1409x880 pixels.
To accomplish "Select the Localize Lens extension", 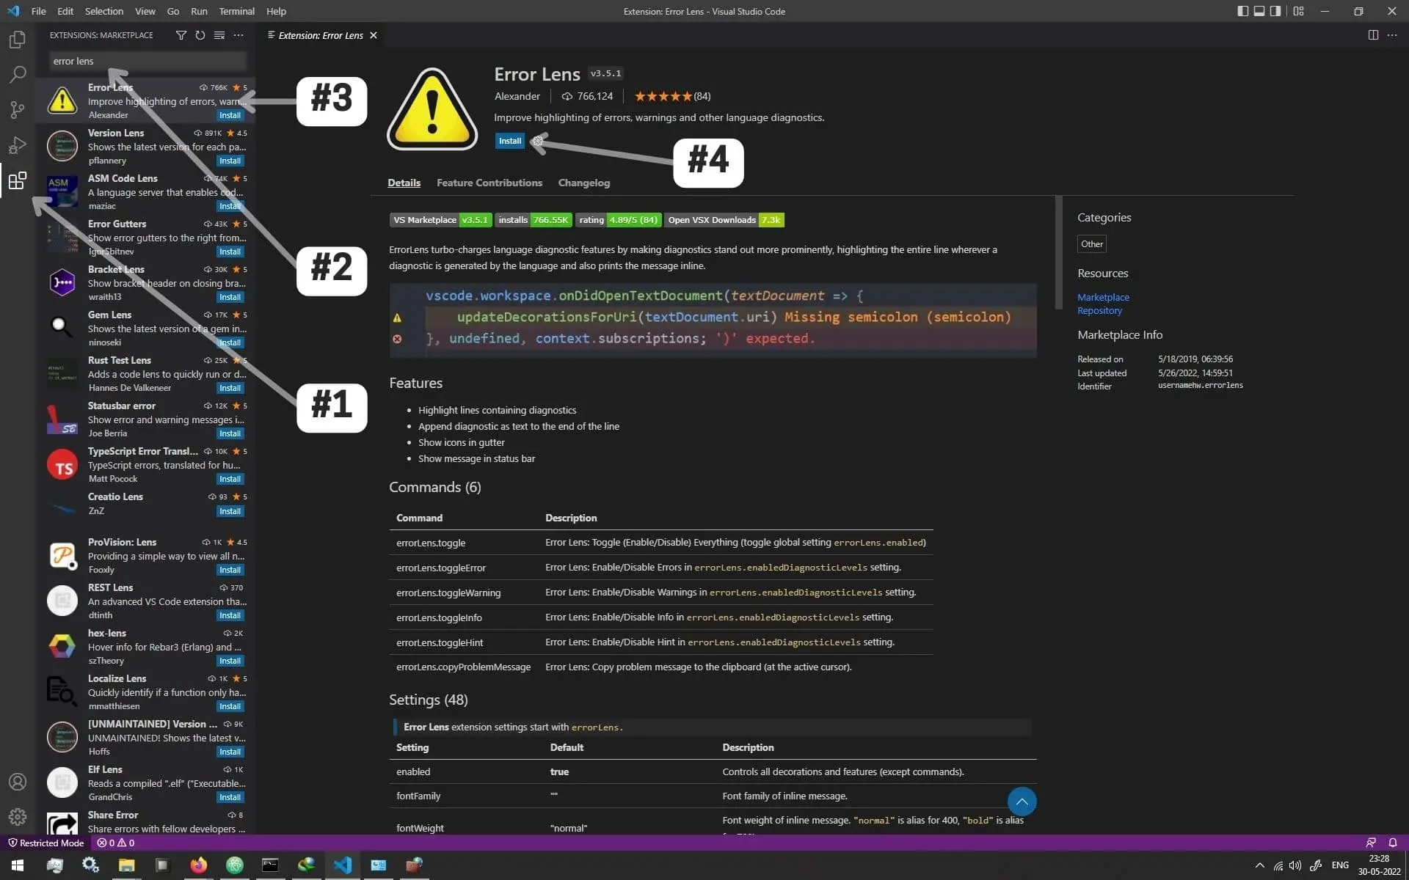I will [146, 692].
